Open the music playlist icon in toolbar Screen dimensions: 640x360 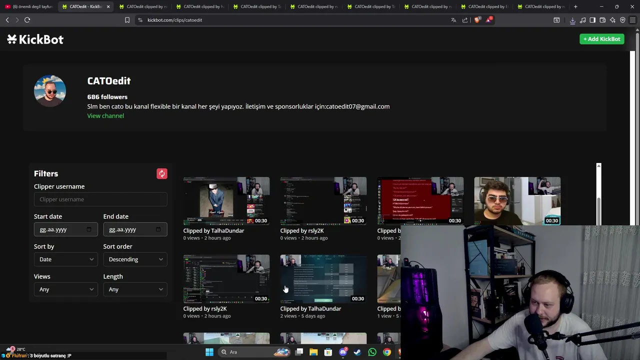[x=582, y=20]
